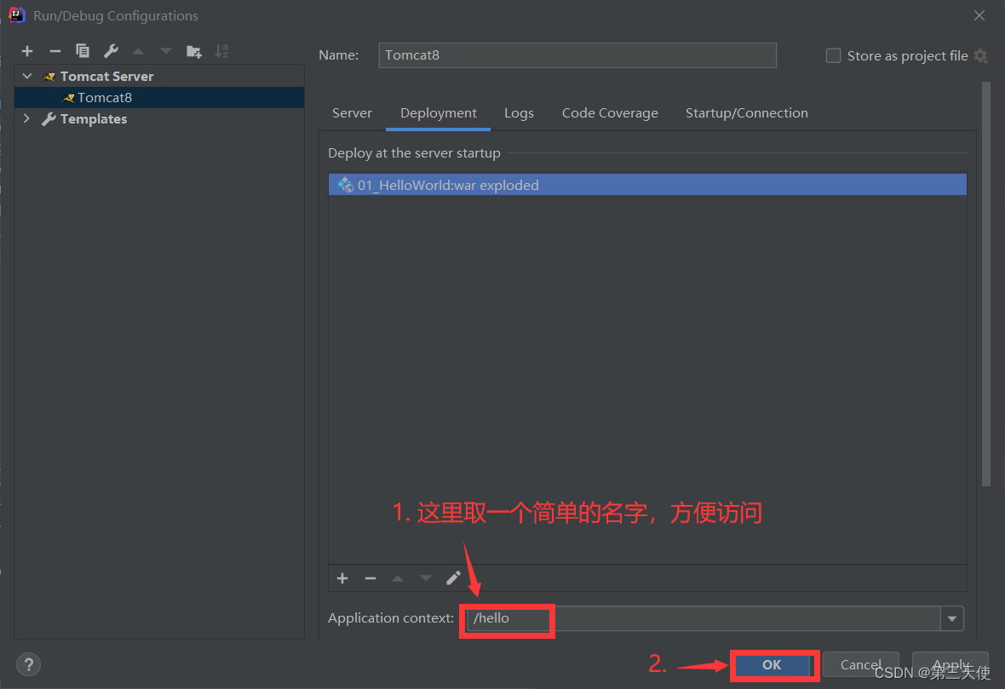Image resolution: width=1005 pixels, height=689 pixels.
Task: Sort configurations alphabetically
Action: click(x=221, y=51)
